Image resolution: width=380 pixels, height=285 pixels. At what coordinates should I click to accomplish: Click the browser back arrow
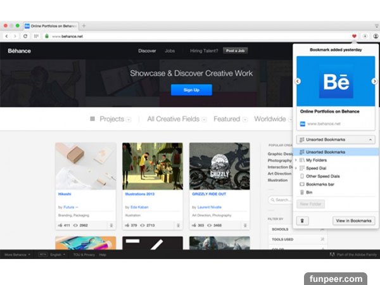(x=7, y=36)
